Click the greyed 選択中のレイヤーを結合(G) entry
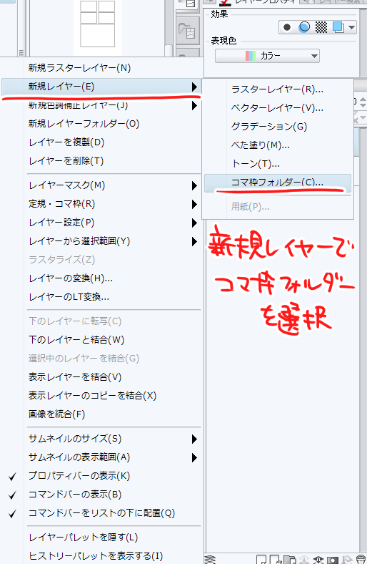The width and height of the screenshot is (367, 564). tap(103, 359)
